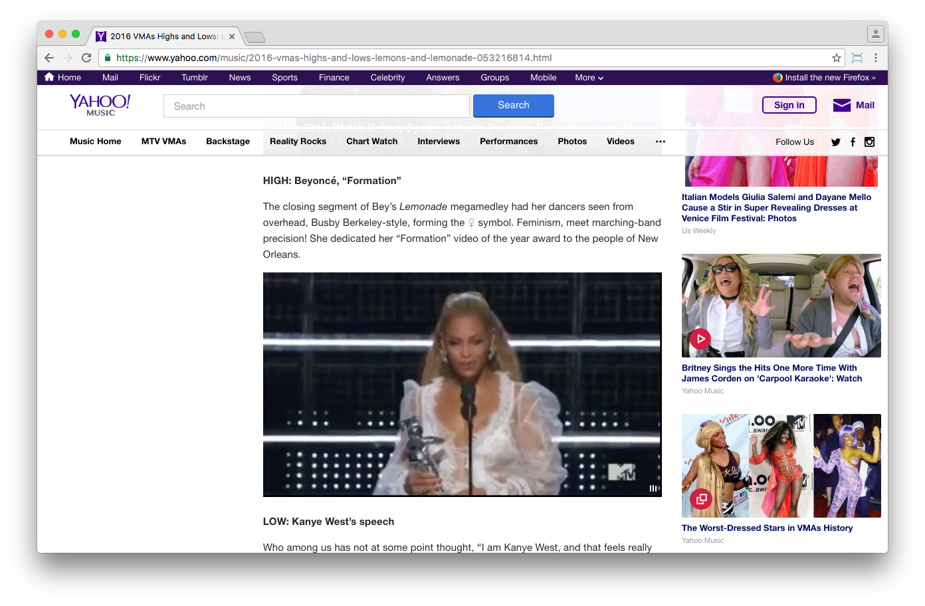This screenshot has width=925, height=606.
Task: Click the Yahoo search input field
Action: click(316, 106)
